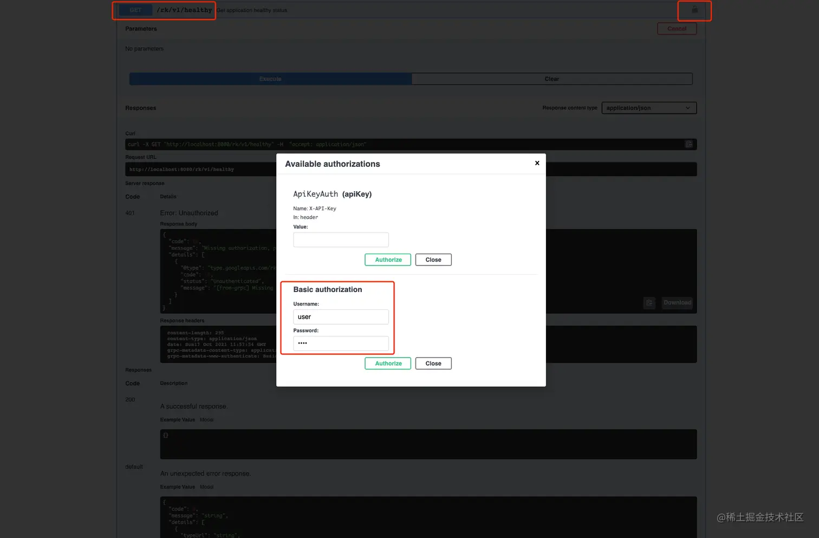This screenshot has height=538, width=819.
Task: Switch to Model tab under 200 response
Action: [x=206, y=420]
